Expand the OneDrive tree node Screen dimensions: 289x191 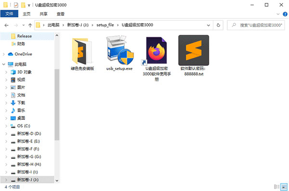pyautogui.click(x=4, y=54)
